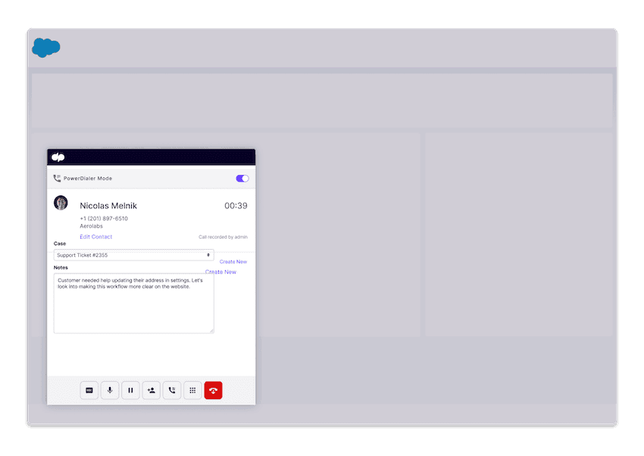The width and height of the screenshot is (644, 456).
Task: Hang up the active call
Action: point(213,390)
